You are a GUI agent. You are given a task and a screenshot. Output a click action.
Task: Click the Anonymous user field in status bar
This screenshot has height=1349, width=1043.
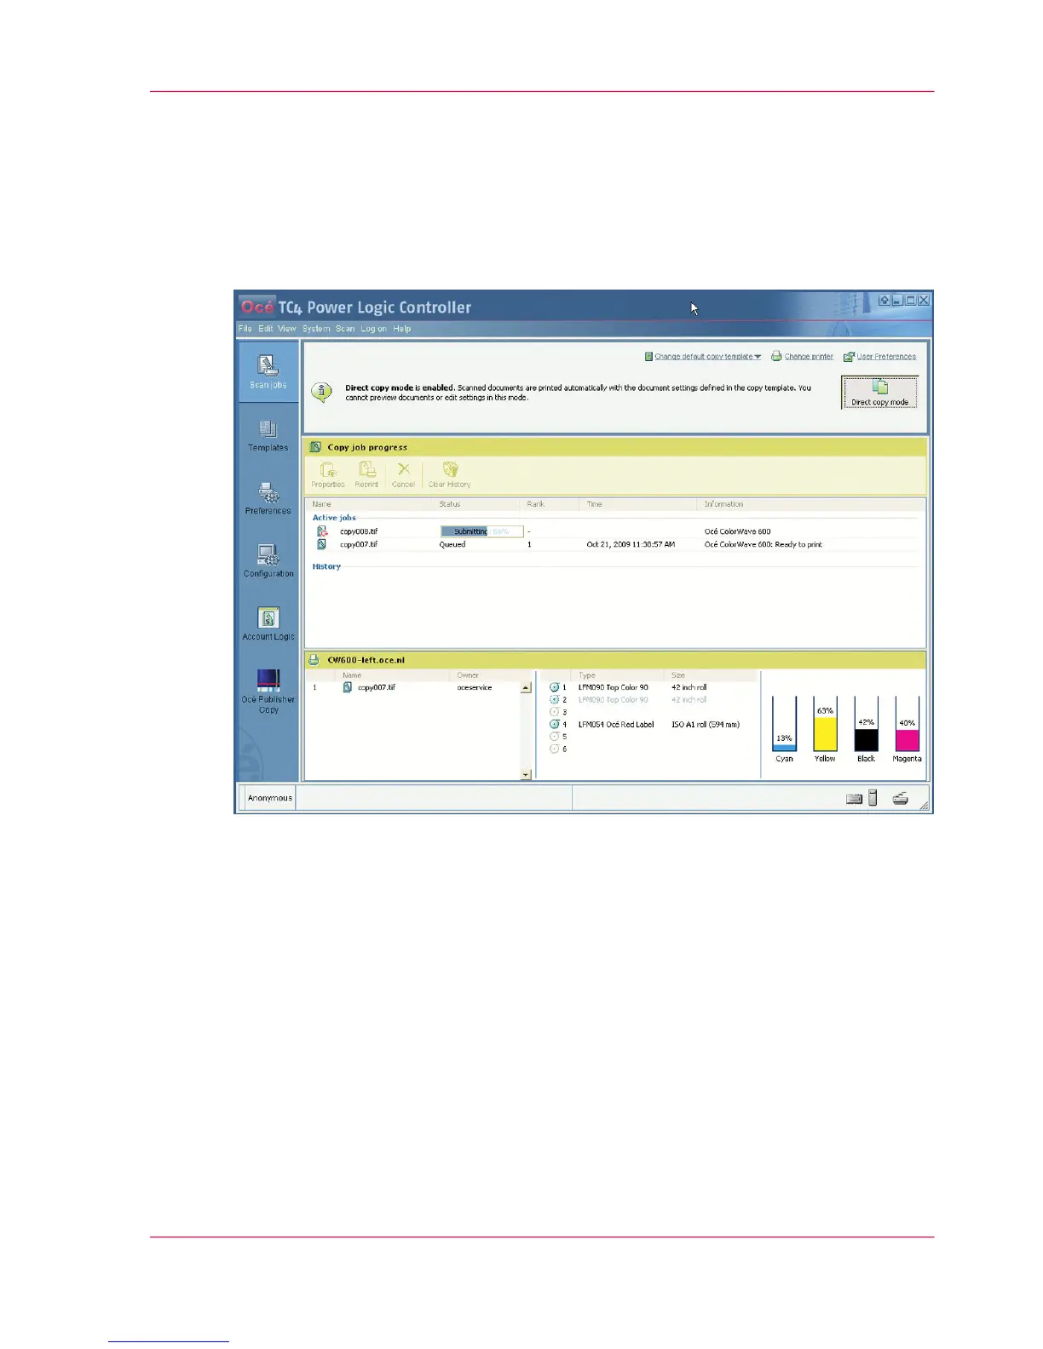click(x=269, y=798)
